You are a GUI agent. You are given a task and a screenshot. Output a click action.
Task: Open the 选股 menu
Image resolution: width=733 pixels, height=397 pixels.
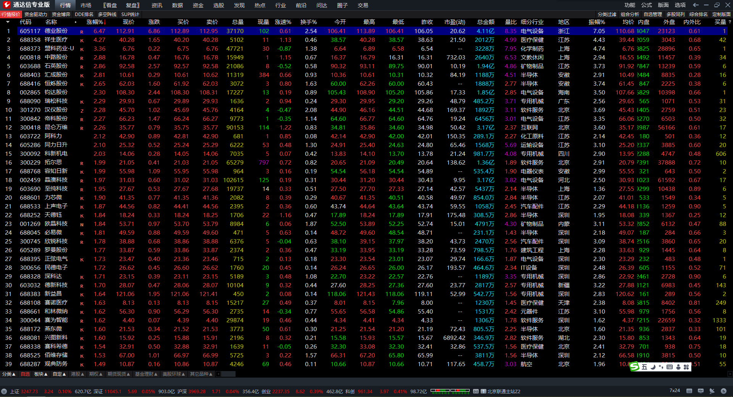click(x=219, y=5)
